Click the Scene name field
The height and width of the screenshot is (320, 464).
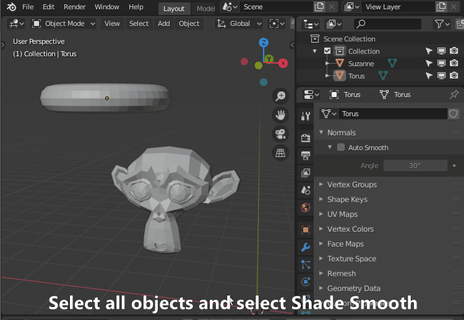pyautogui.click(x=276, y=7)
